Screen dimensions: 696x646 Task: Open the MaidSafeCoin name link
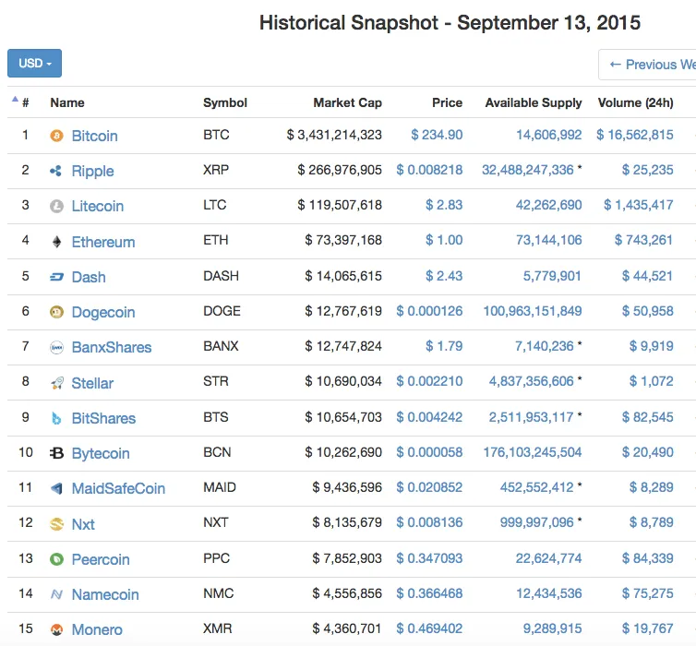click(118, 488)
